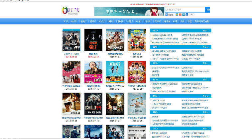Click the red notice text above the banner
The width and height of the screenshot is (252, 139).
coord(153,4)
